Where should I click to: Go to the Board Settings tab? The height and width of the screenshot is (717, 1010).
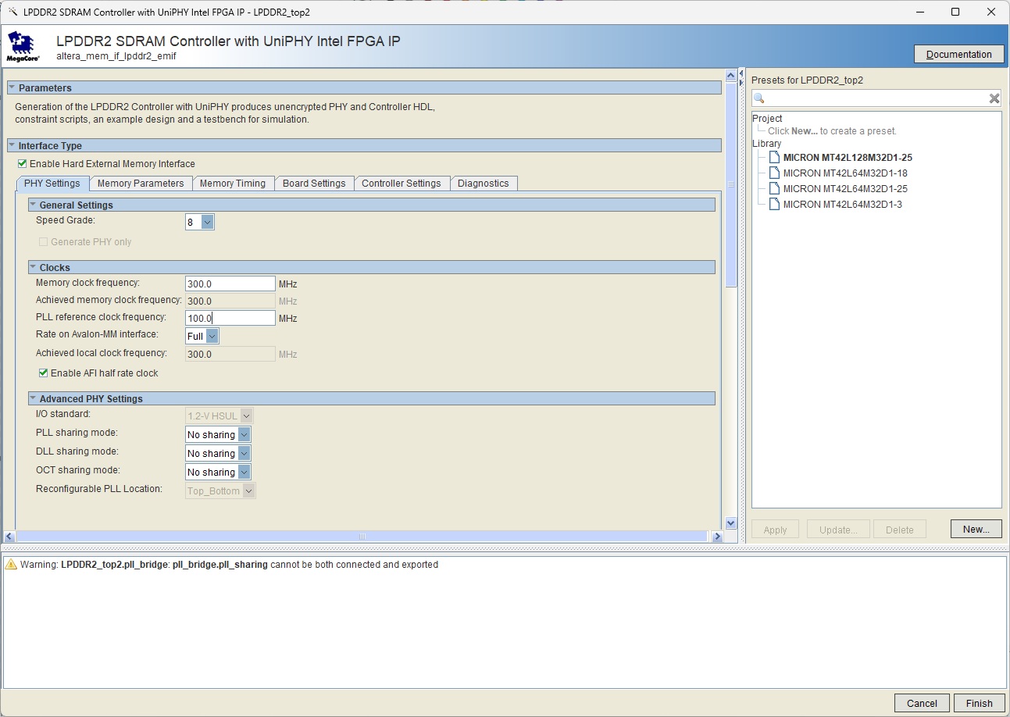(314, 184)
